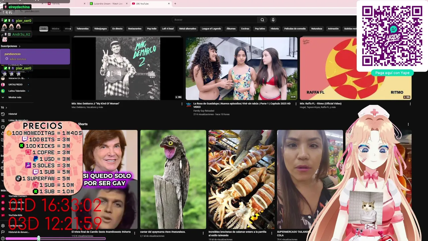Click the YouTube search magnifier button

point(262,20)
